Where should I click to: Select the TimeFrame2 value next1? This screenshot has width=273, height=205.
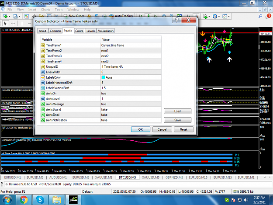(131, 51)
